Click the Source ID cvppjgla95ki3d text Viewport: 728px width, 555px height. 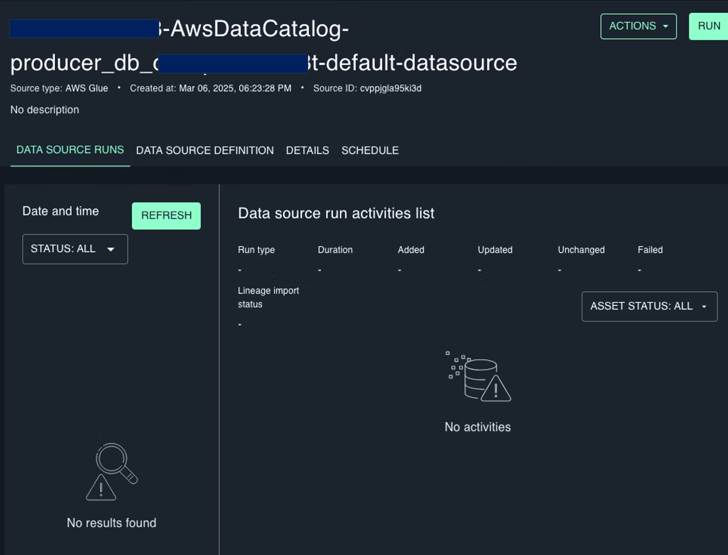pos(367,88)
